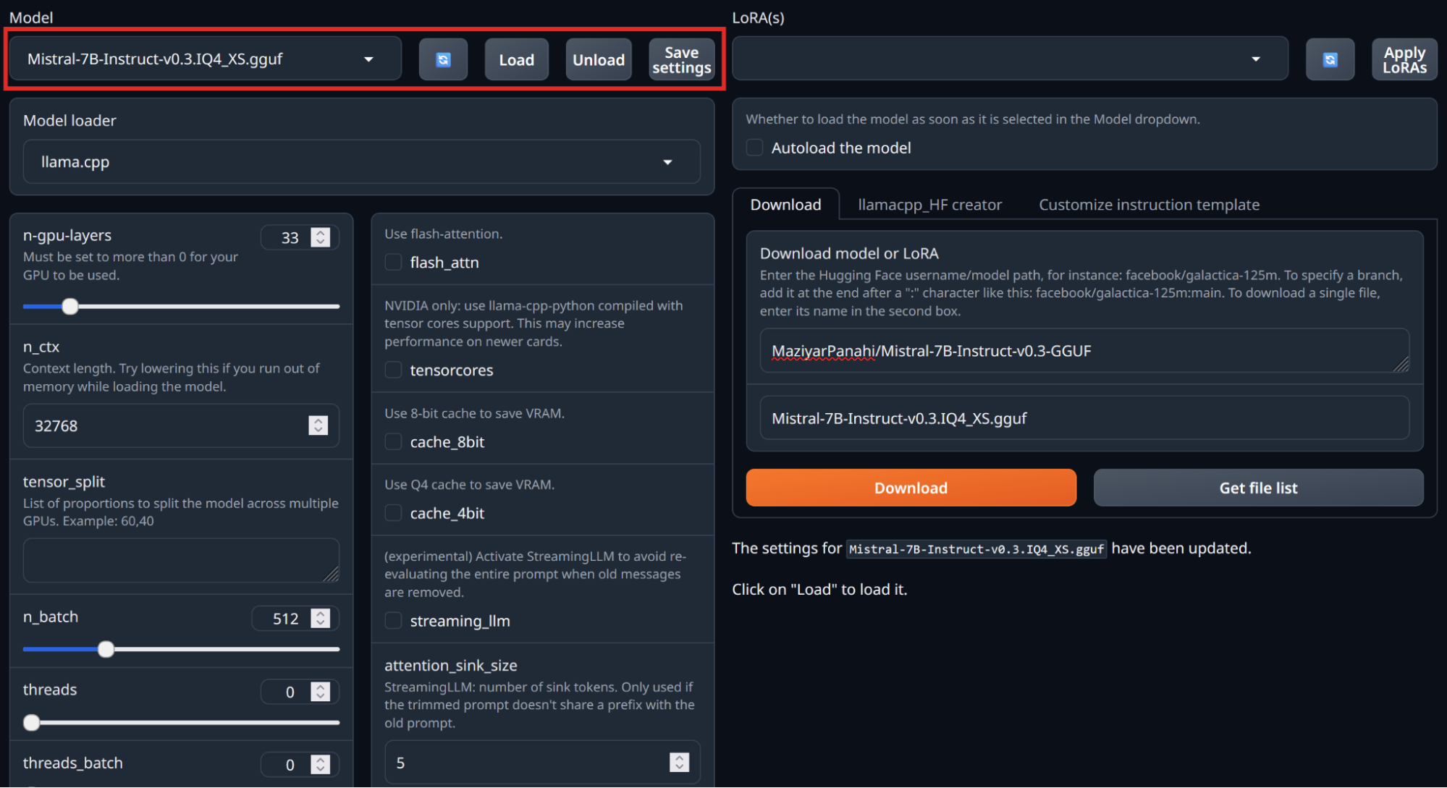
Task: Switch to the Download tab
Action: point(785,205)
